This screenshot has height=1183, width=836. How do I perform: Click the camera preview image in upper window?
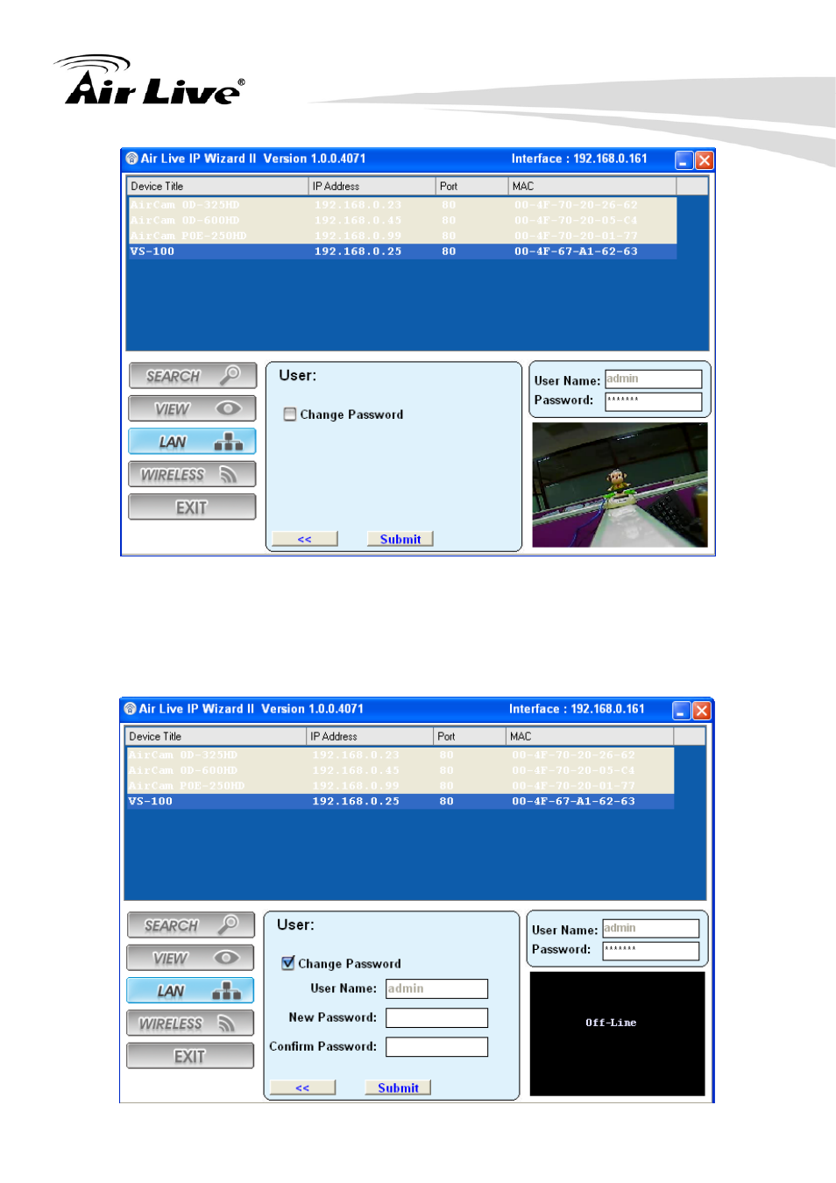(x=620, y=485)
